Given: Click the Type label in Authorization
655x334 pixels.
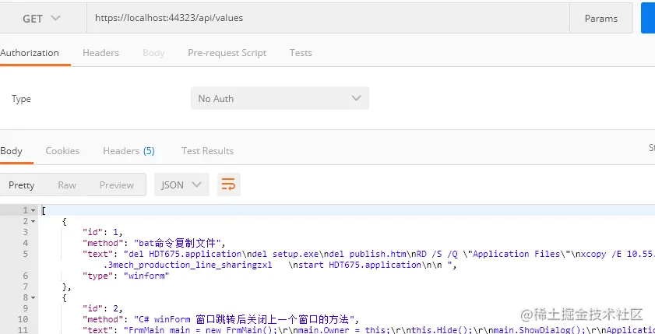Looking at the screenshot, I should [x=21, y=99].
